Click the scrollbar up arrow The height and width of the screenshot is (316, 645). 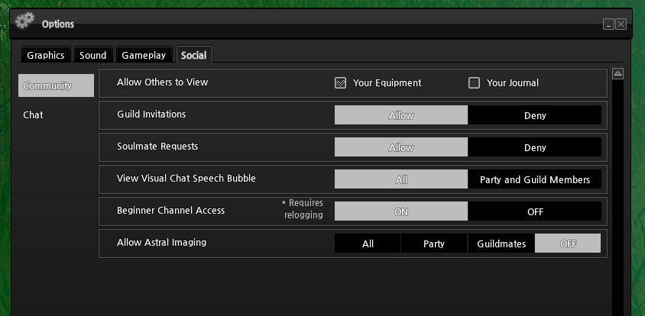617,74
